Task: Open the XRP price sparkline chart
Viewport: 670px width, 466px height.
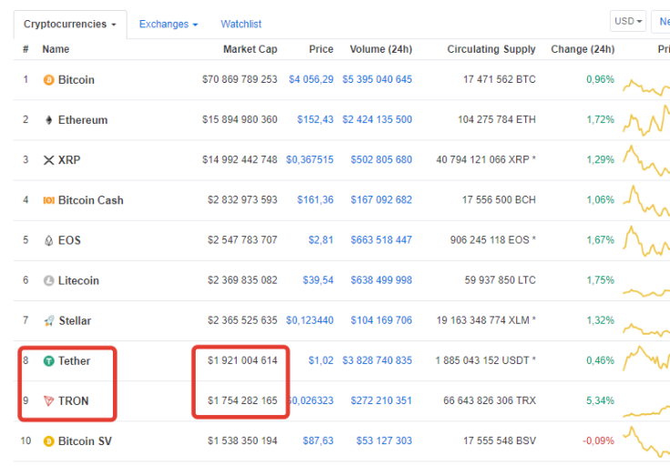Action: click(x=646, y=160)
